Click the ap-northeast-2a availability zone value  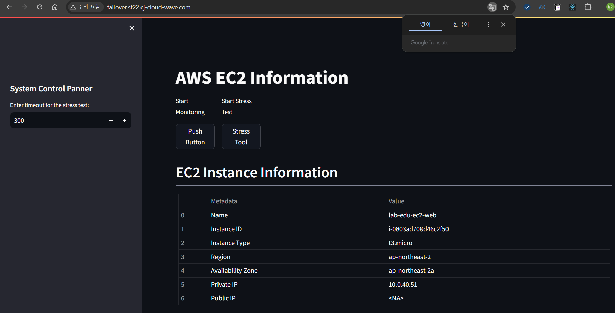click(x=498, y=270)
